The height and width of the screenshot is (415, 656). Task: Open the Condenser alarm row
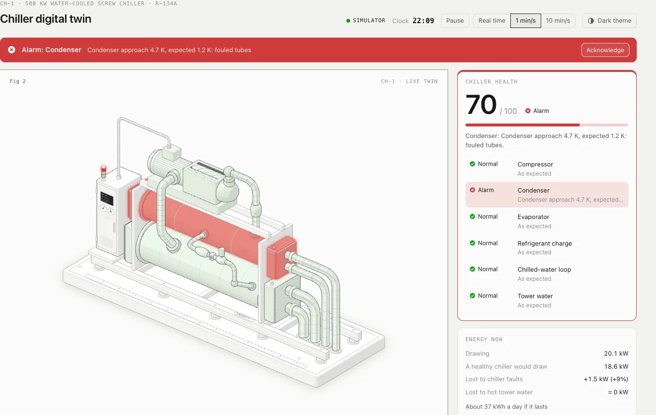click(x=547, y=195)
